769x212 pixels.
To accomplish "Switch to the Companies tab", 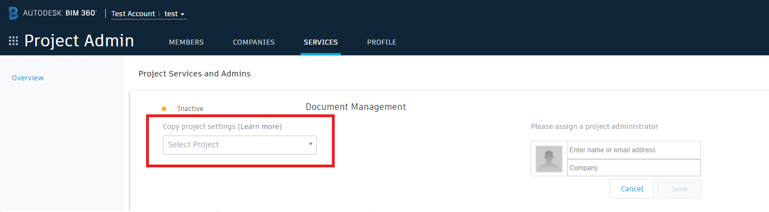I will (x=254, y=42).
